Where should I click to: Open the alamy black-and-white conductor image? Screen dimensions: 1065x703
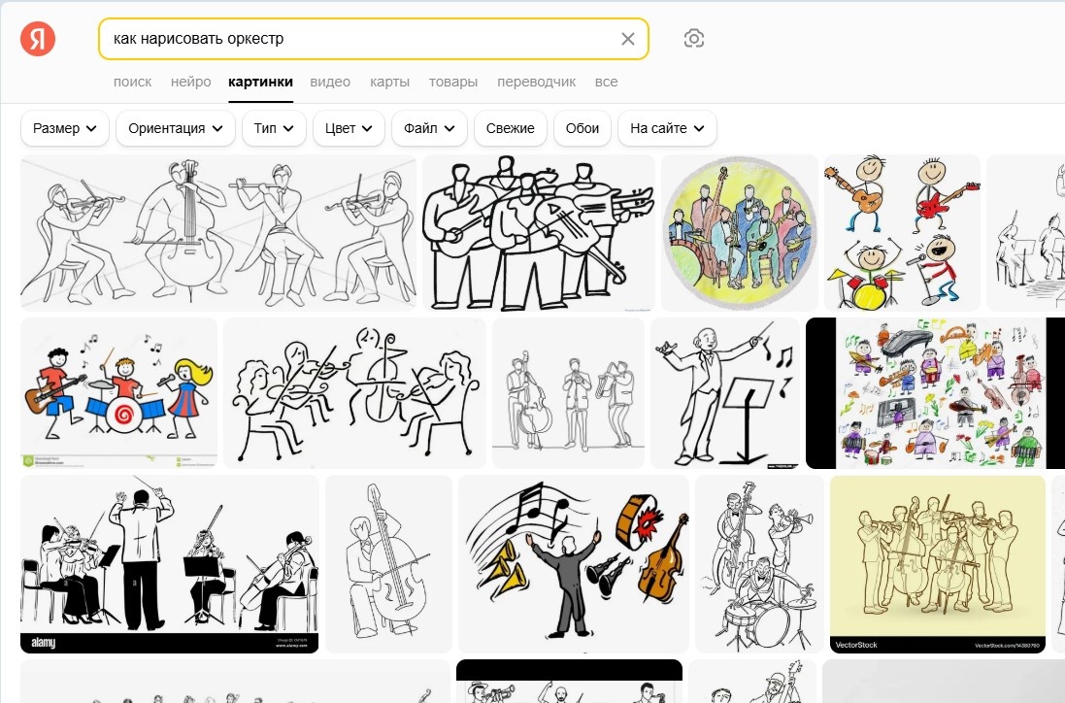pos(170,564)
